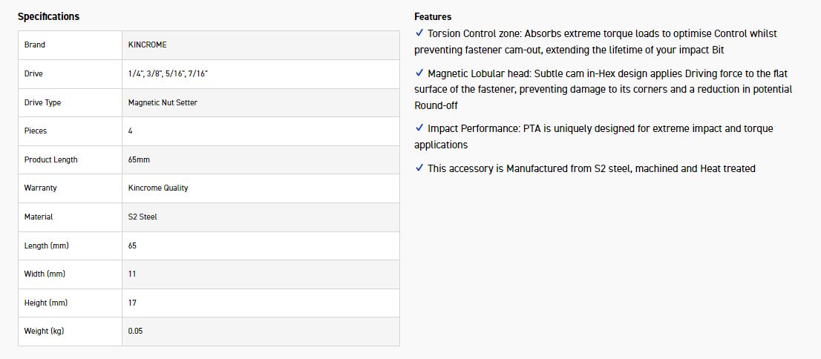This screenshot has height=359, width=821.
Task: Click the checkmark beside S2 steel feature
Action: coord(419,168)
